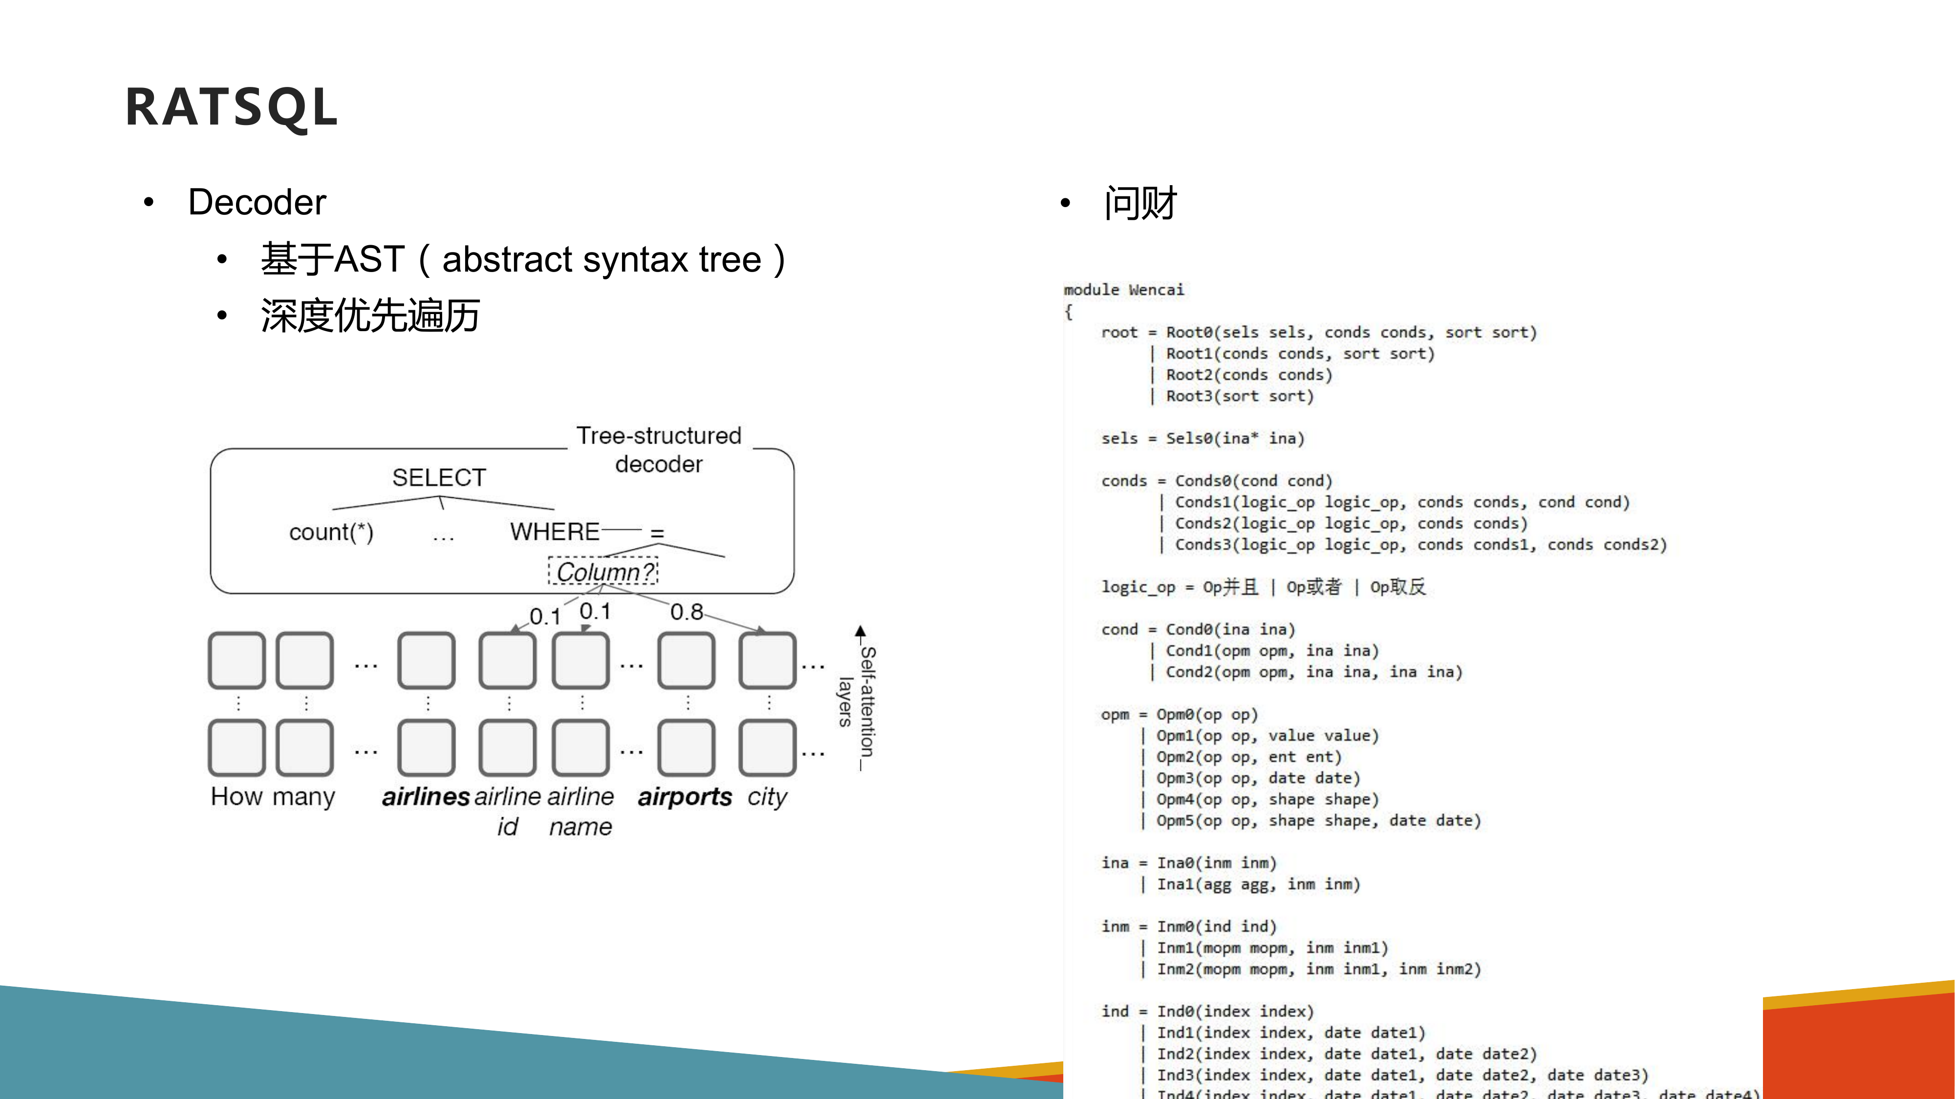Click the city column label

[767, 798]
